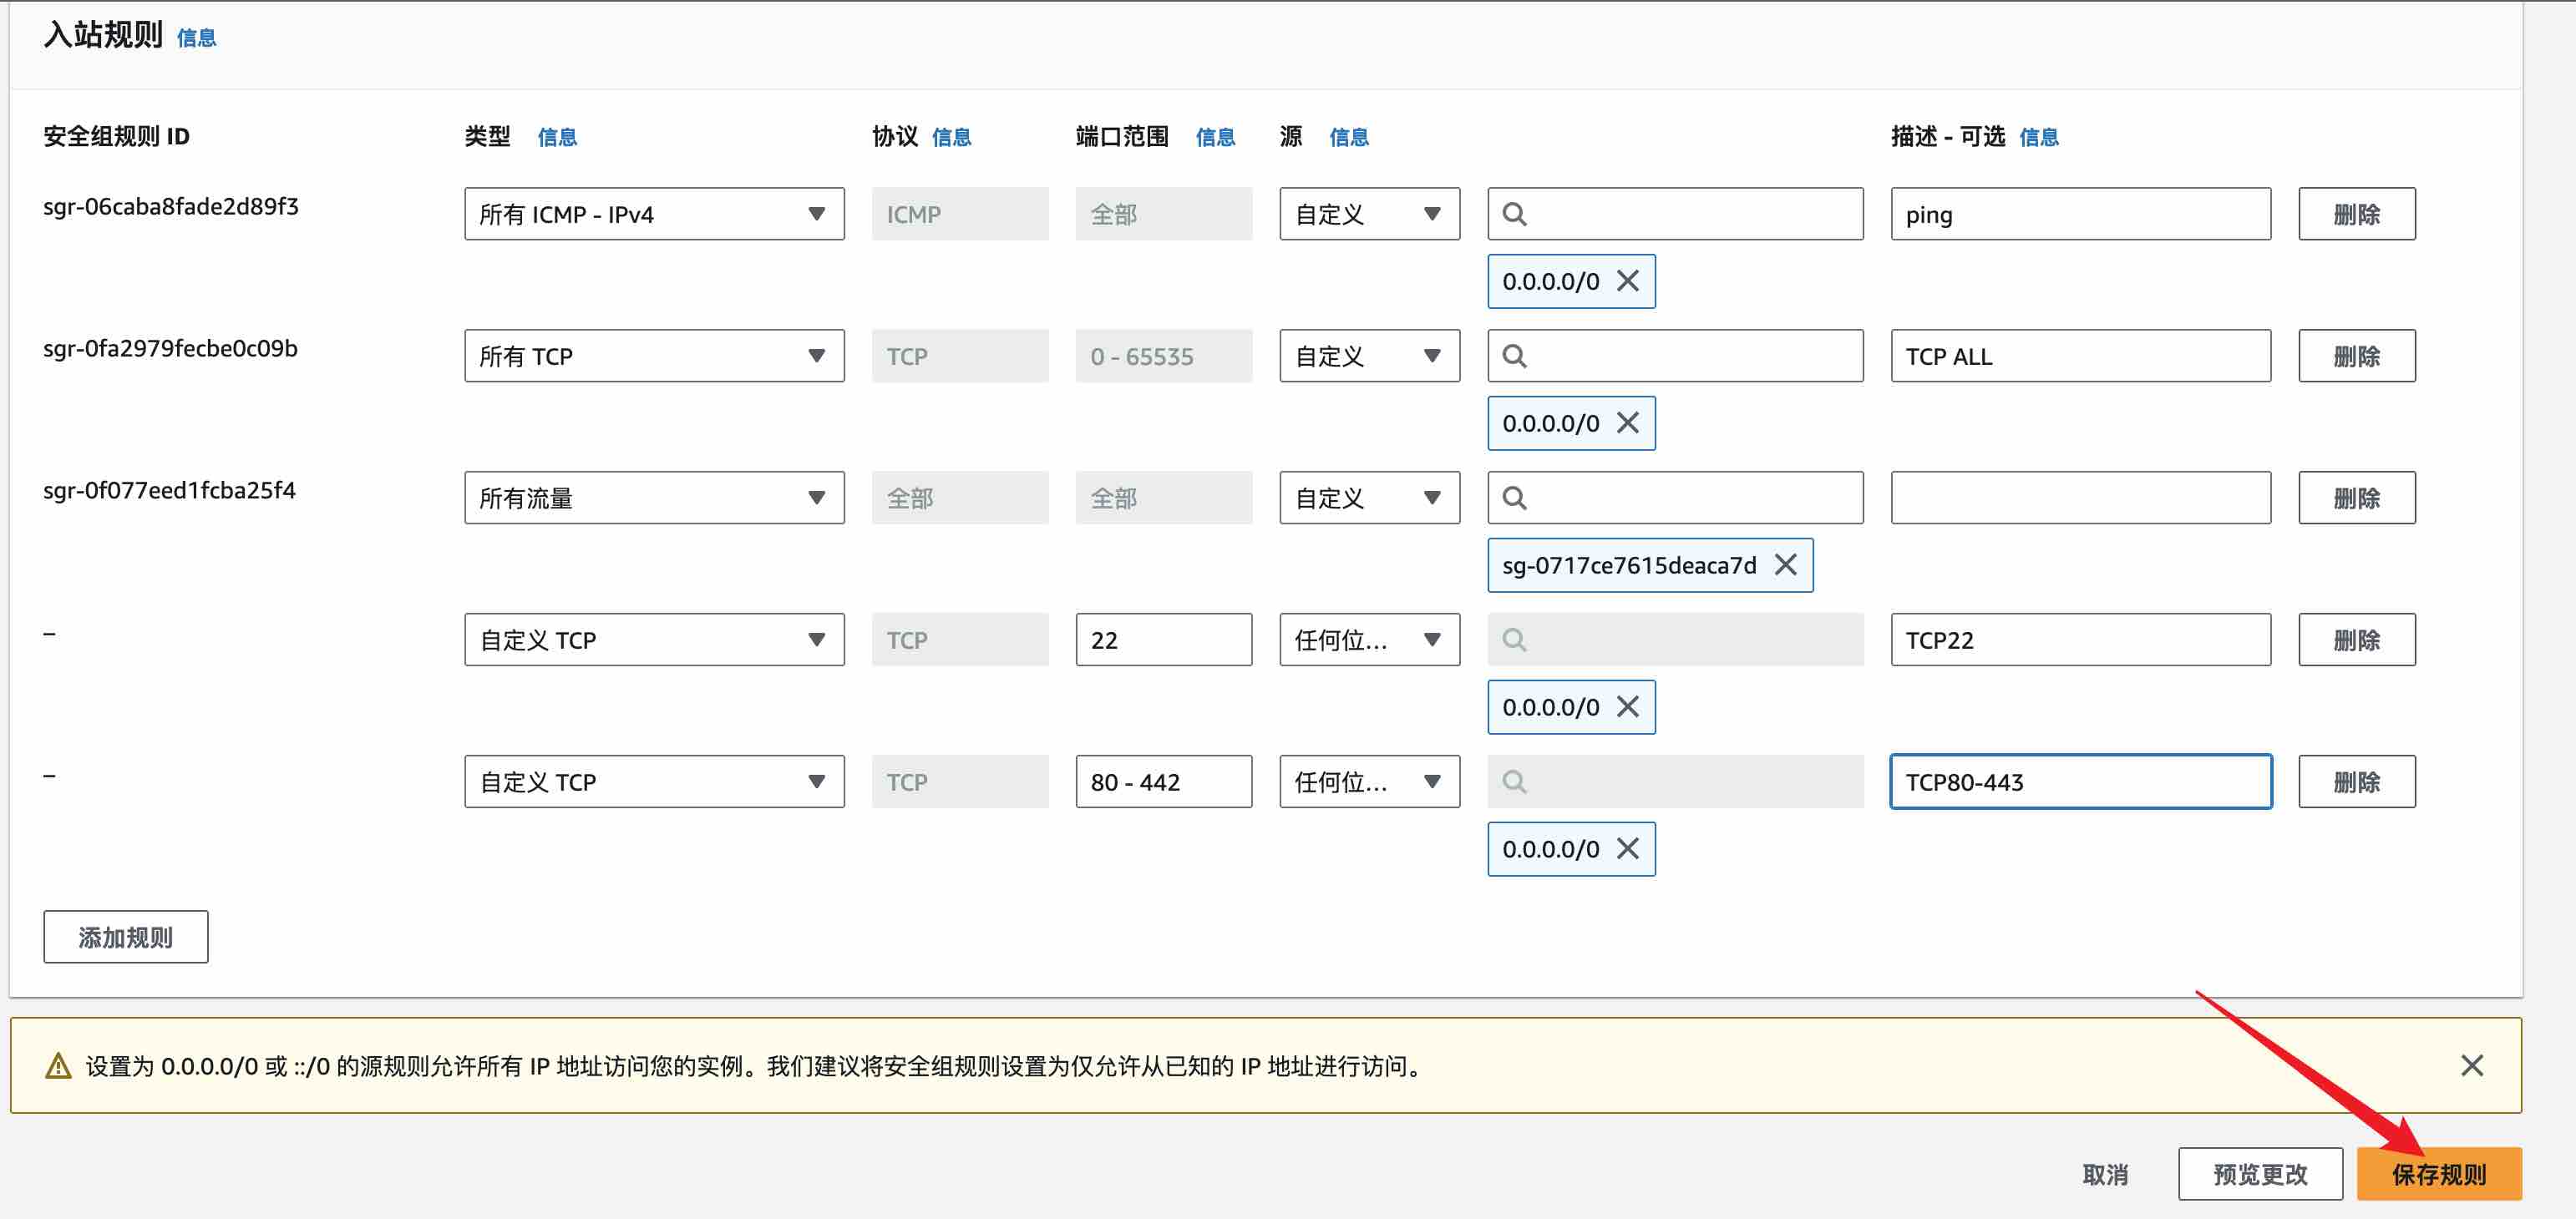Open the 所有 ICMP - IPv4 type dropdown
This screenshot has width=2576, height=1219.
point(654,214)
